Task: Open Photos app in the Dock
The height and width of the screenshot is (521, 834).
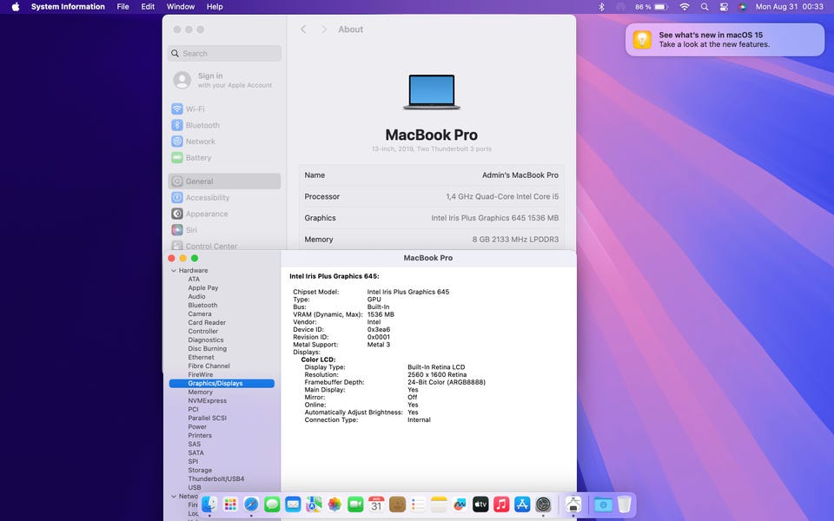Action: [334, 504]
